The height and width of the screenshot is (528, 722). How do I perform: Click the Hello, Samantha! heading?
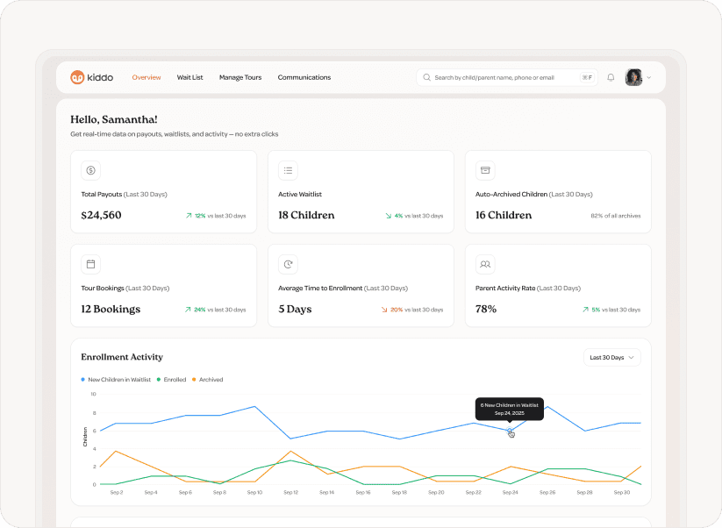114,119
